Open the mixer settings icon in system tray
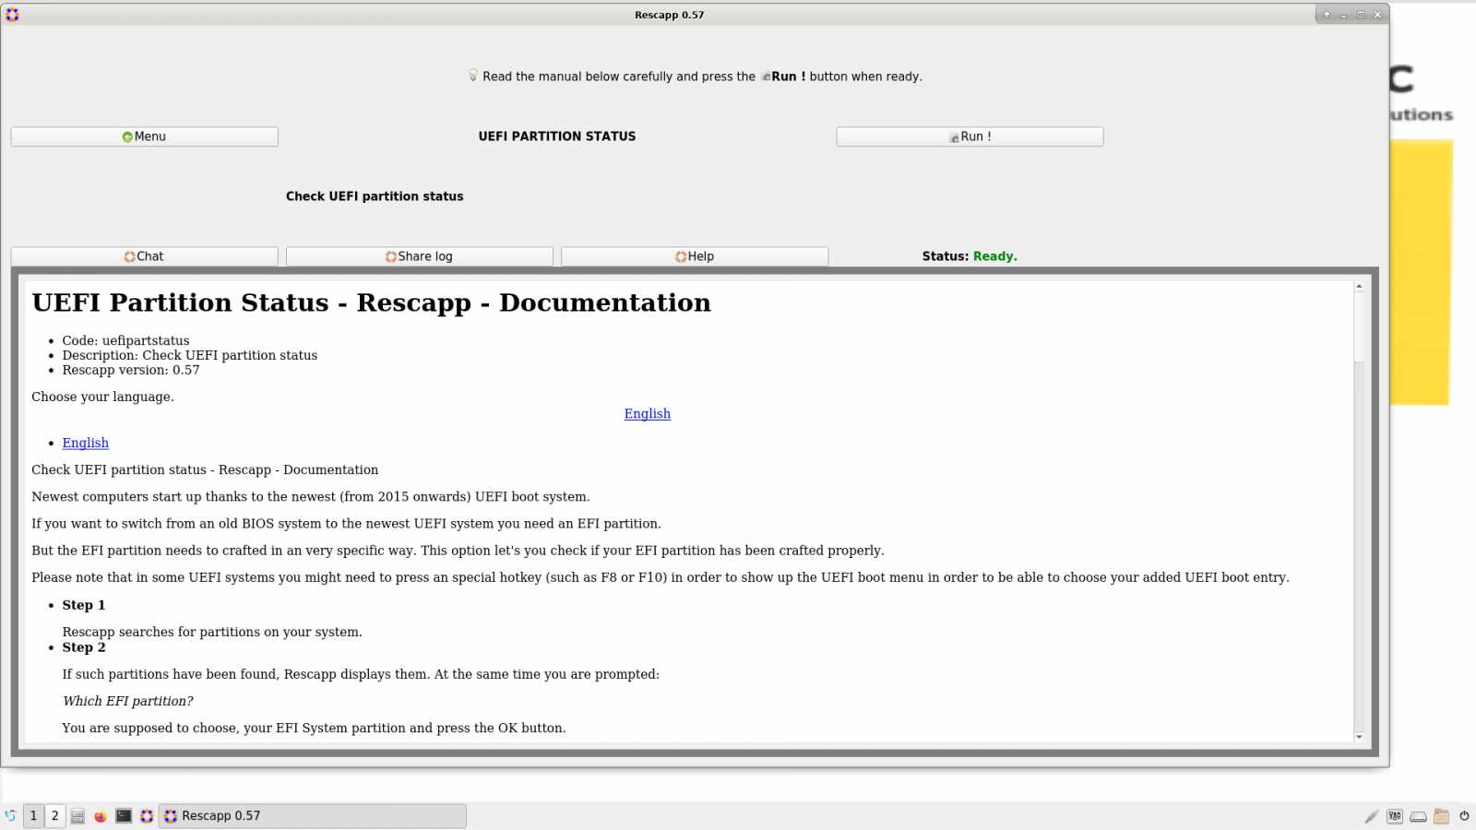This screenshot has width=1476, height=830. 1395,816
